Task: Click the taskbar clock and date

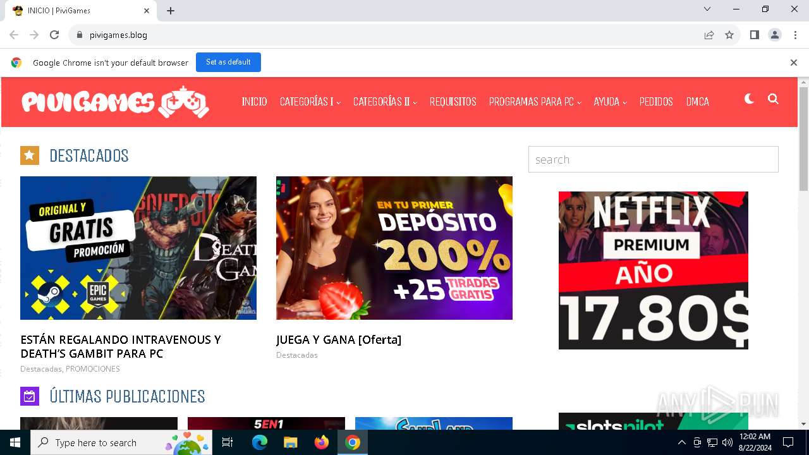Action: pyautogui.click(x=755, y=442)
